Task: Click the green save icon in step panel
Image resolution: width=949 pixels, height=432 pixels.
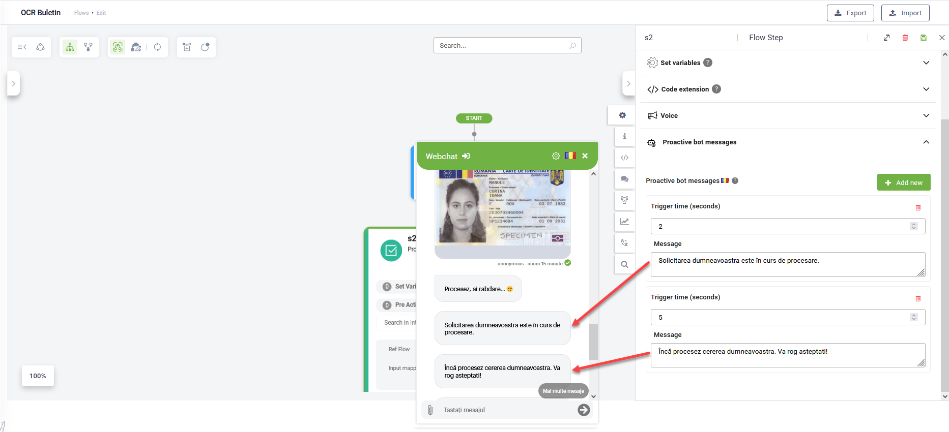Action: coord(923,38)
